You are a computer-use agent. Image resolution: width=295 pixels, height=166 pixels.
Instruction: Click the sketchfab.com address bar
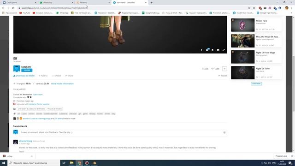(x=132, y=8)
